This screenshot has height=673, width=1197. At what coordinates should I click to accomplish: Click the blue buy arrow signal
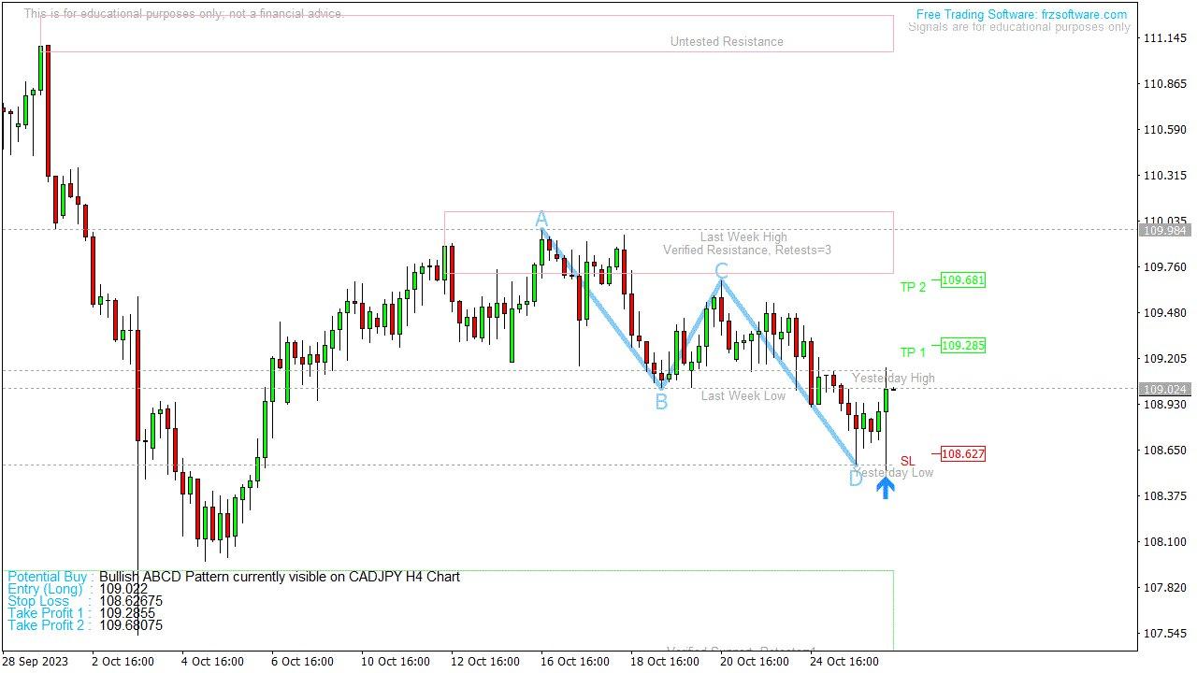(x=885, y=487)
